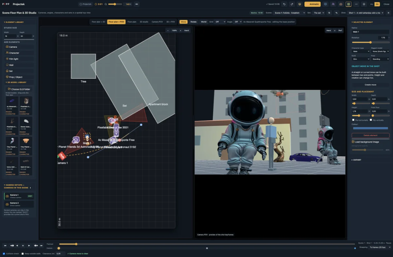The width and height of the screenshot is (393, 257).
Task: Open the Rigged model dropdown
Action: tap(380, 51)
